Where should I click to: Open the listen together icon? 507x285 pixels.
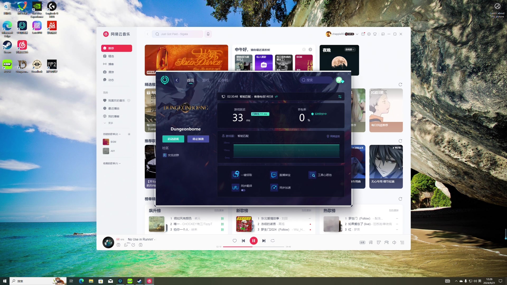(387, 243)
